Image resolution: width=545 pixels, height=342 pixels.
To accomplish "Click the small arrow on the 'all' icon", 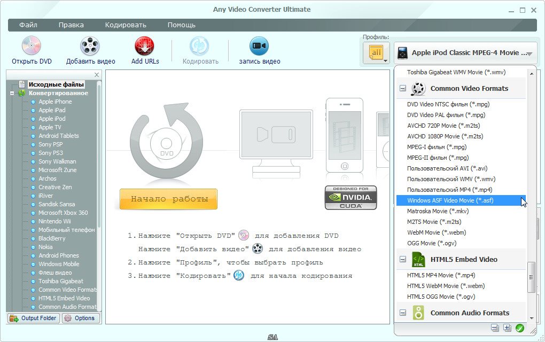I will (385, 61).
